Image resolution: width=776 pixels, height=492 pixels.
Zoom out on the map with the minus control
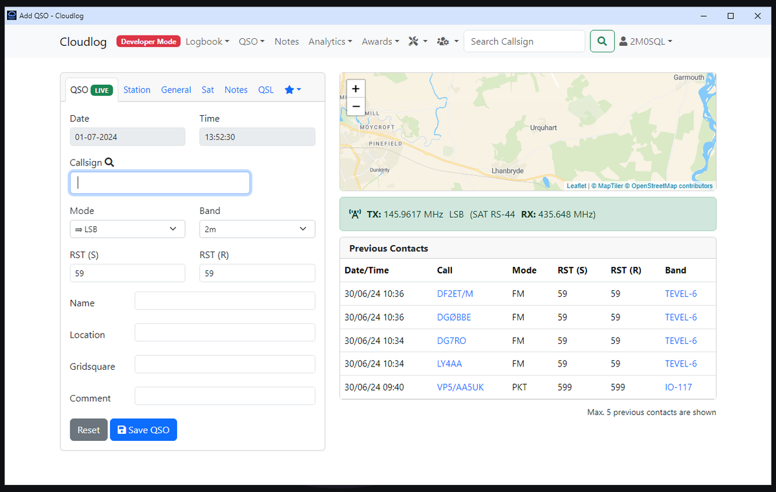(355, 106)
